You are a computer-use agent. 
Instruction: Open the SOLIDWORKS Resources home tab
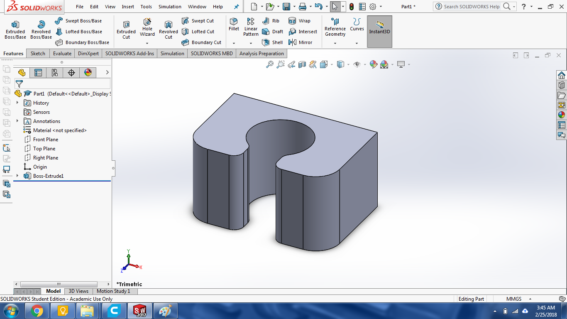click(562, 75)
